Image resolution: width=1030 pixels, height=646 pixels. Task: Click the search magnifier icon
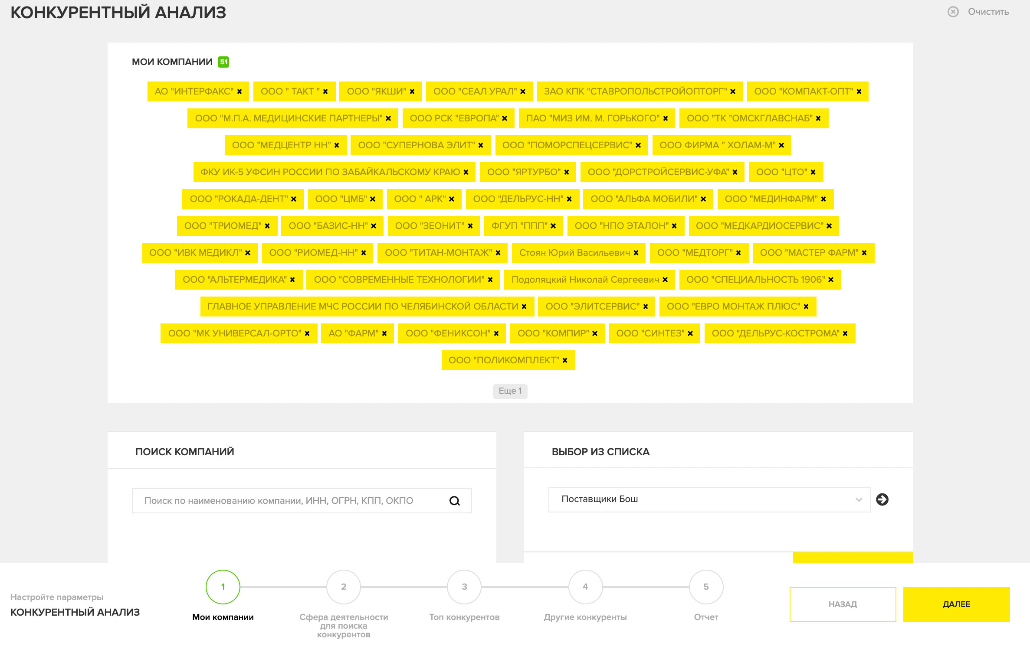click(x=454, y=501)
